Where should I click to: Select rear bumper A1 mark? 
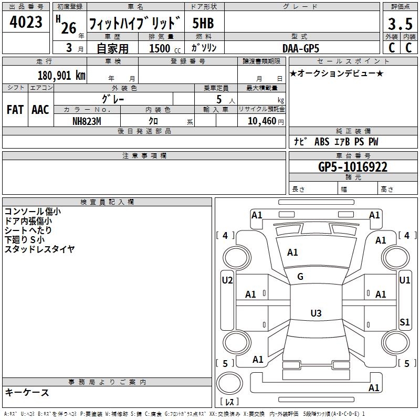coord(374,387)
